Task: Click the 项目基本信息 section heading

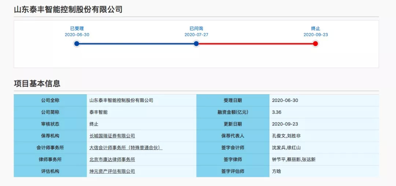Action: [x=37, y=83]
